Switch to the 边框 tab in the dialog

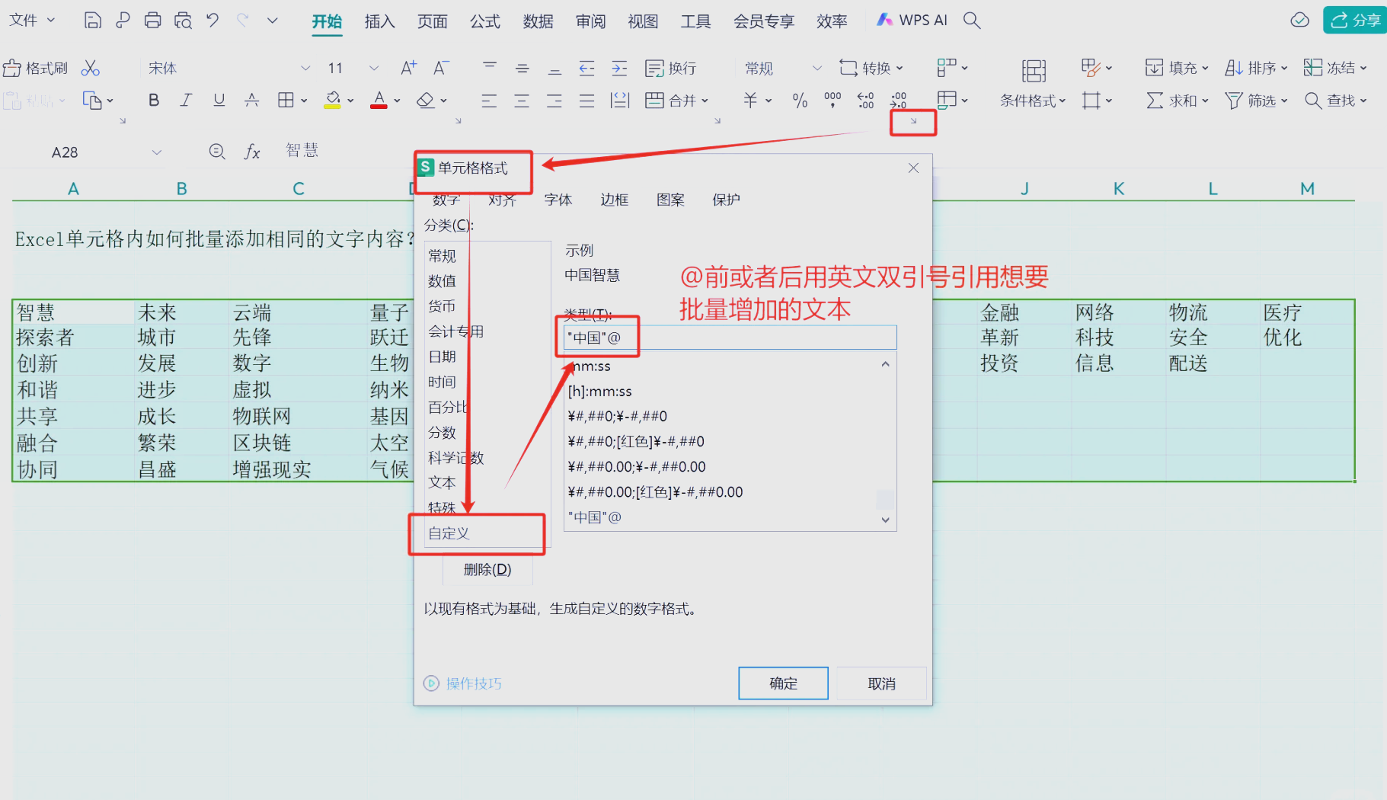tap(614, 200)
